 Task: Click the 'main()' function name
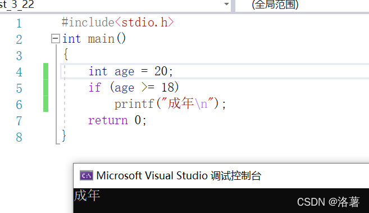[x=107, y=38]
